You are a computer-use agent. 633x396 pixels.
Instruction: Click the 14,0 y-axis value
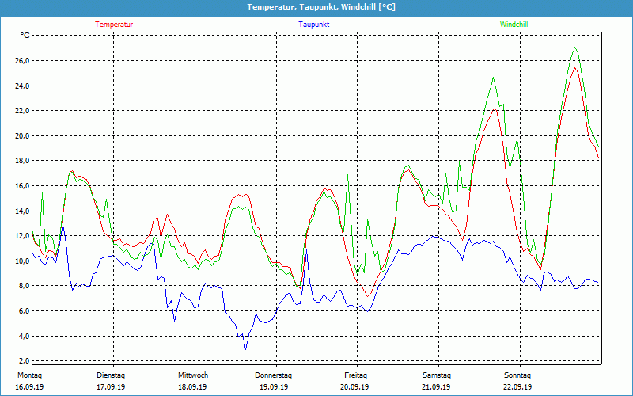23,211
